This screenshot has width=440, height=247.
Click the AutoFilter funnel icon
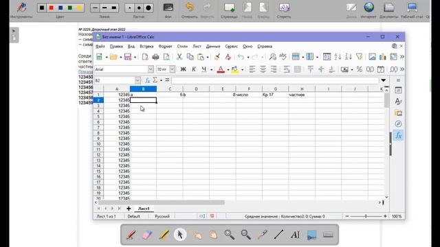click(359, 57)
